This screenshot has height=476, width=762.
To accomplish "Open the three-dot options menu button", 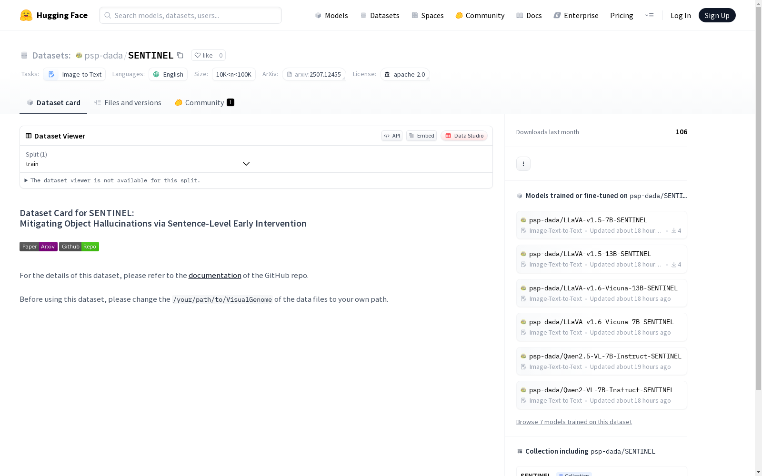I will click(523, 164).
